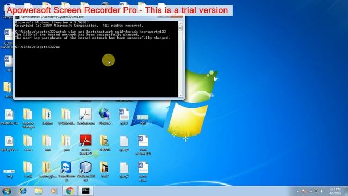The image size is (348, 196).
Task: Open the cmd.exe title bar system icon
Action: tap(17, 17)
